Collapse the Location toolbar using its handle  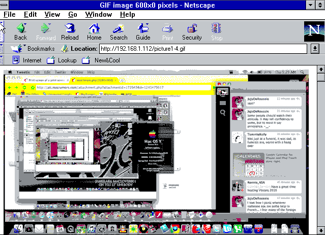point(2,49)
